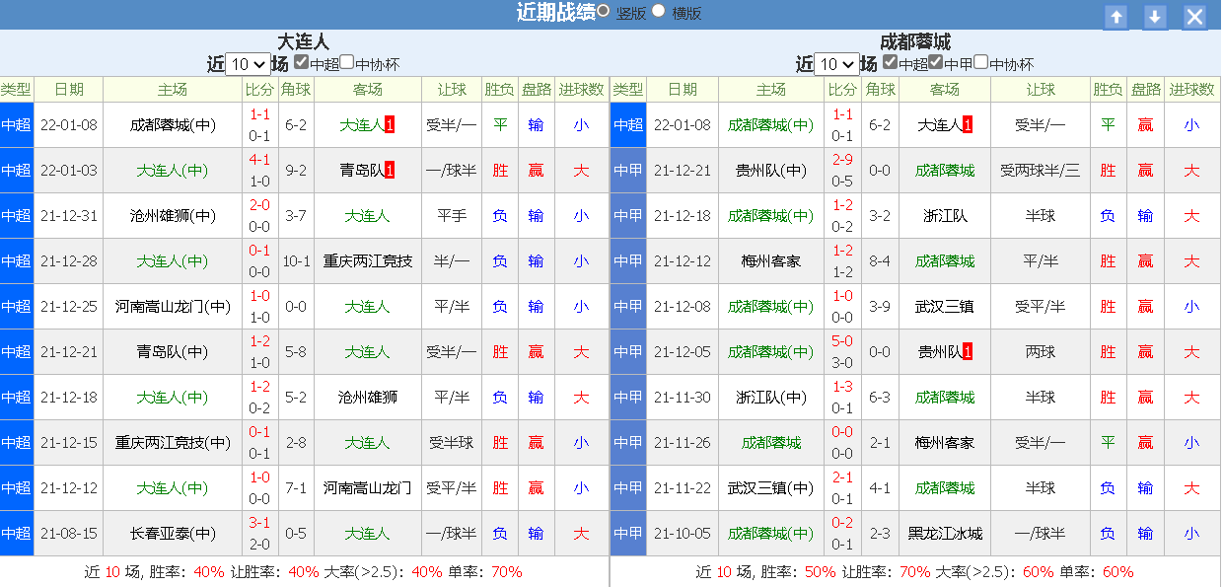Click 进球数 column header in right table
Screen dimensions: 1224x587
(1191, 90)
